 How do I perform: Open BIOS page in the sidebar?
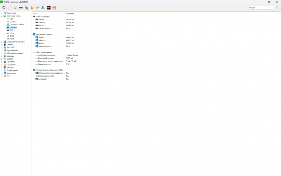[x=12, y=36]
